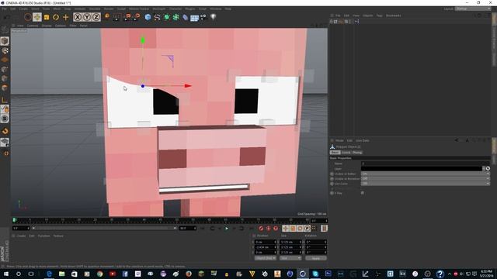Screen dimensions: 497x279
Task: Switch to Polygons mode
Action: click(x=5, y=88)
